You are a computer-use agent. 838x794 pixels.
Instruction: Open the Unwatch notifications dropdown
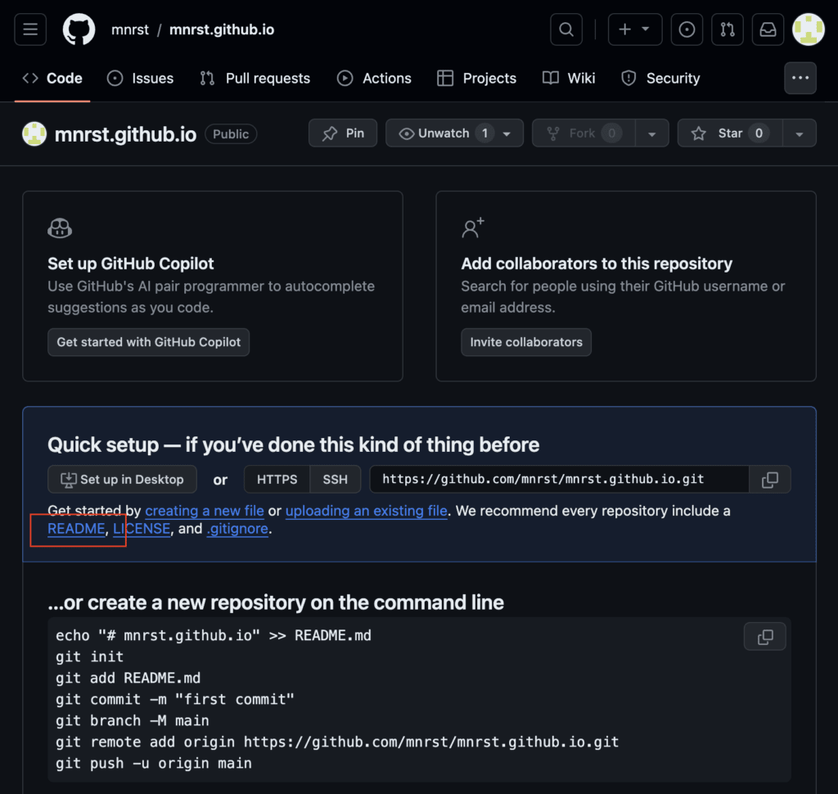click(454, 133)
